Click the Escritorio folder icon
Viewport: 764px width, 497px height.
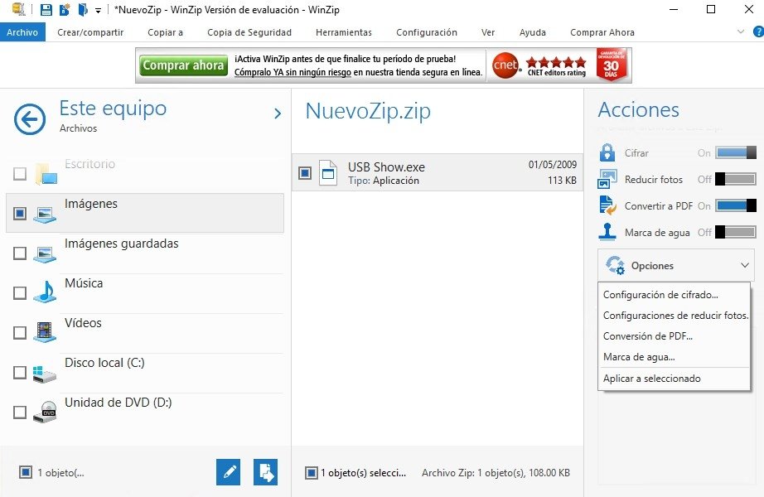pos(46,173)
